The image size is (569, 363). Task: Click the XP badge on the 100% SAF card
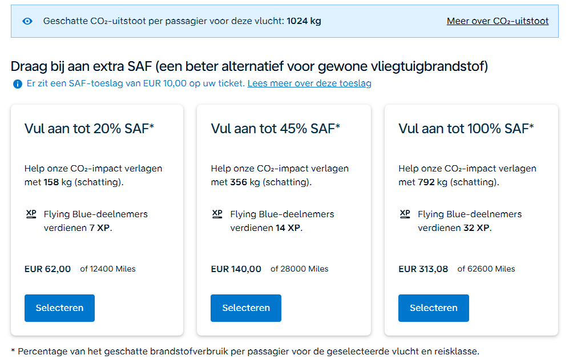point(405,214)
